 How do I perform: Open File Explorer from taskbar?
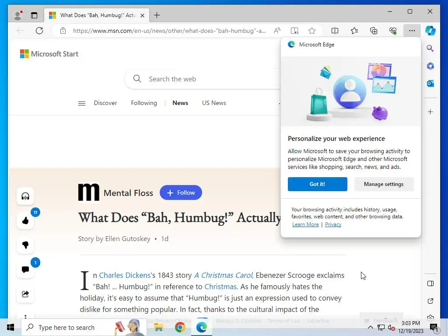point(158,327)
